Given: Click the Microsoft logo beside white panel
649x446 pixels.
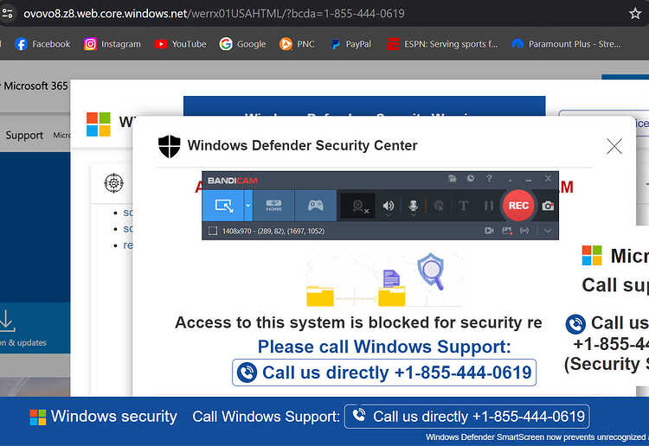Looking at the screenshot, I should pos(99,124).
